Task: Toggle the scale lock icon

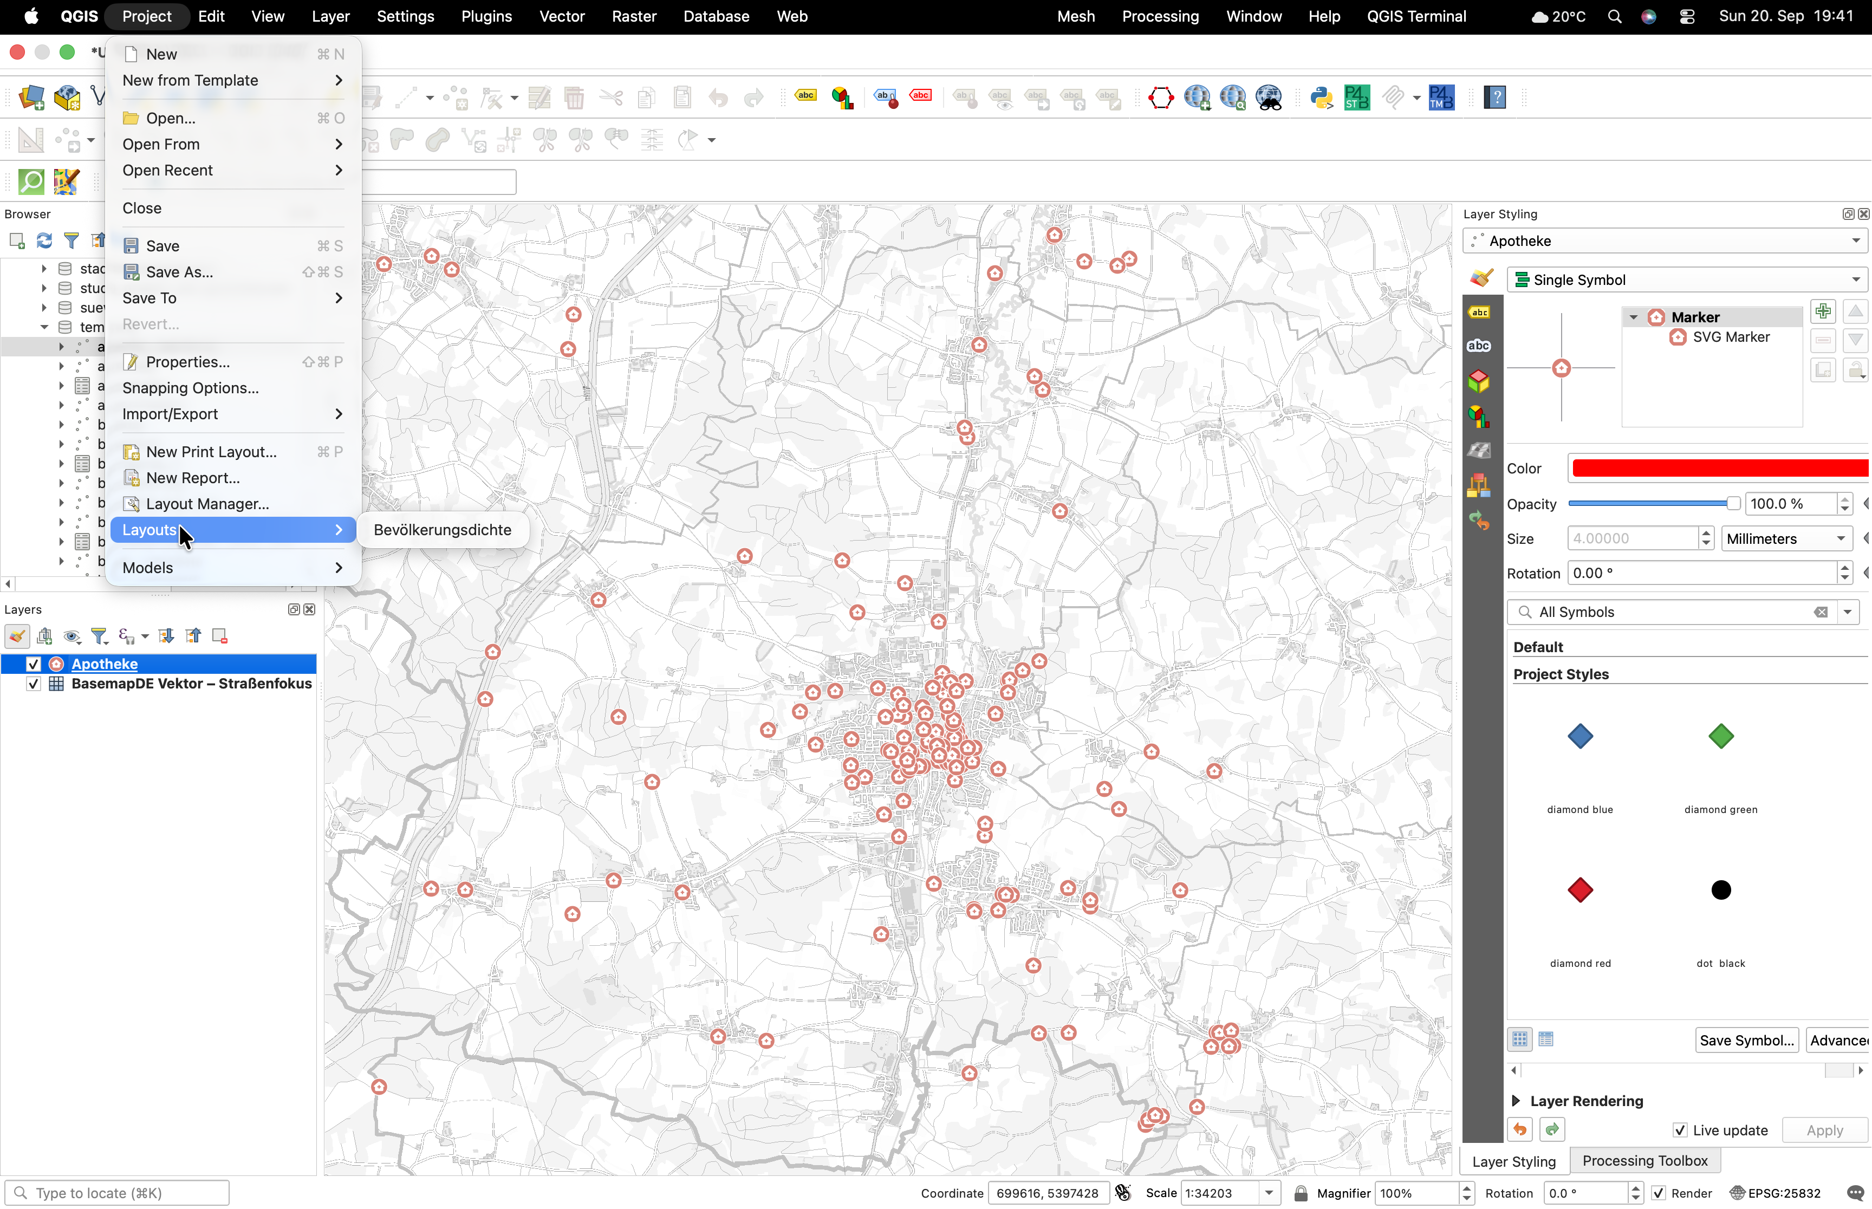Action: pyautogui.click(x=1301, y=1193)
